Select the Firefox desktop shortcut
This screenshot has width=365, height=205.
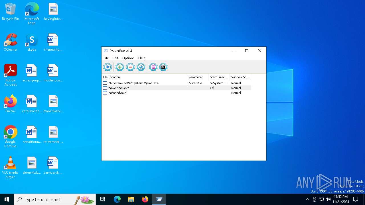11,104
